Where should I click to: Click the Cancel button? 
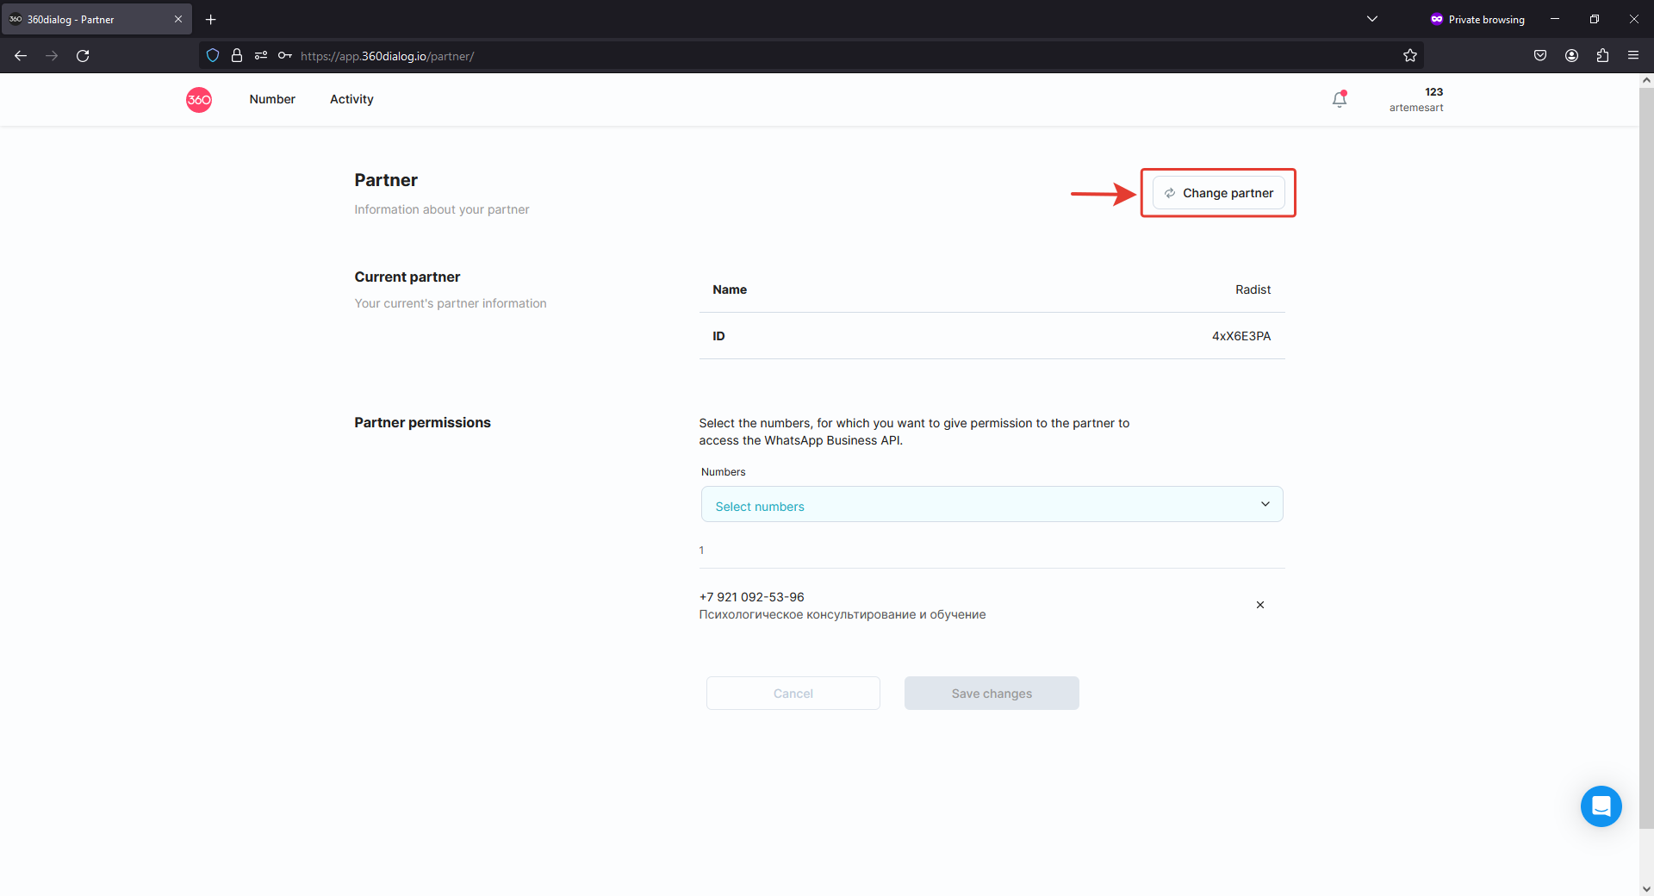793,694
